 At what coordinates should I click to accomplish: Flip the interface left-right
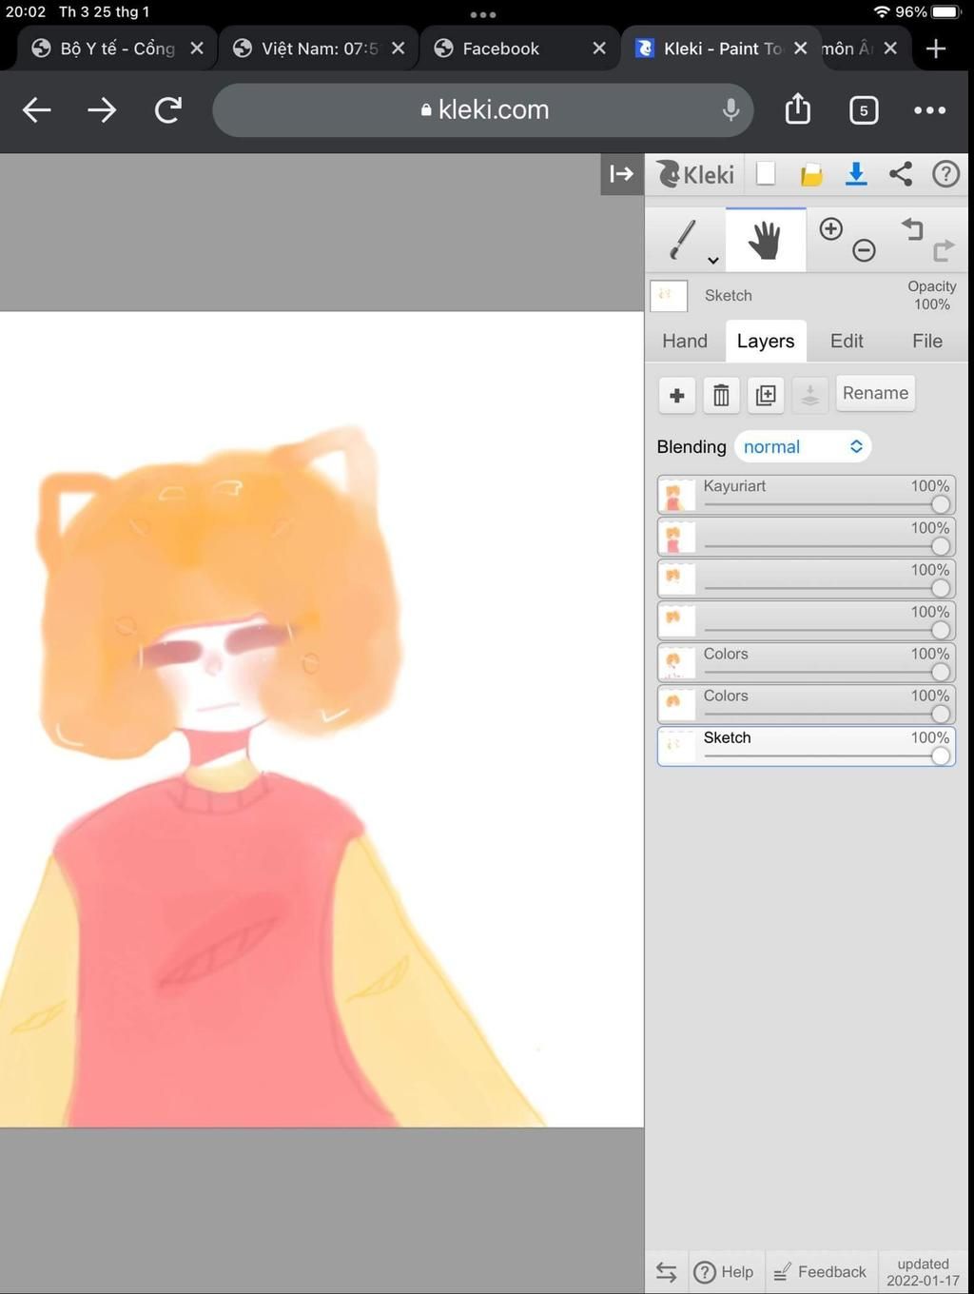(x=667, y=1272)
